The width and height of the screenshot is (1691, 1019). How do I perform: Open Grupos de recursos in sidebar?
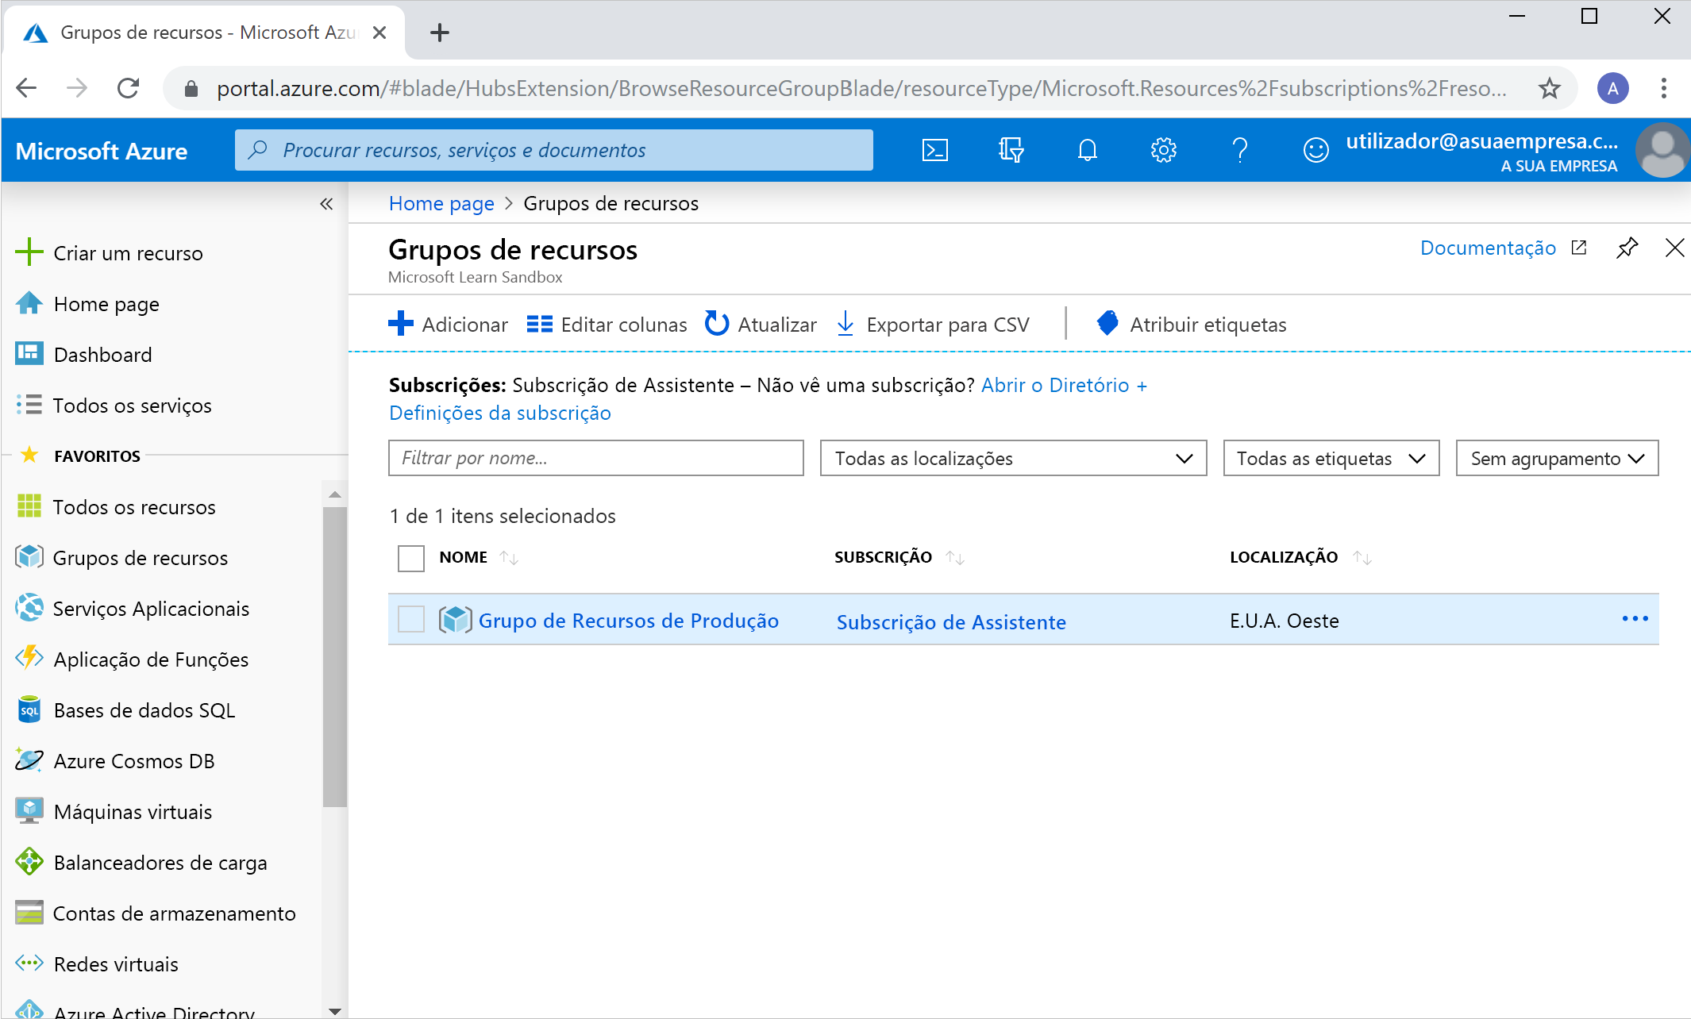[140, 558]
